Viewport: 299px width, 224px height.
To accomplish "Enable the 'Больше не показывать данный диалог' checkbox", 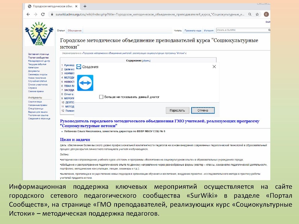I will pos(101,97).
